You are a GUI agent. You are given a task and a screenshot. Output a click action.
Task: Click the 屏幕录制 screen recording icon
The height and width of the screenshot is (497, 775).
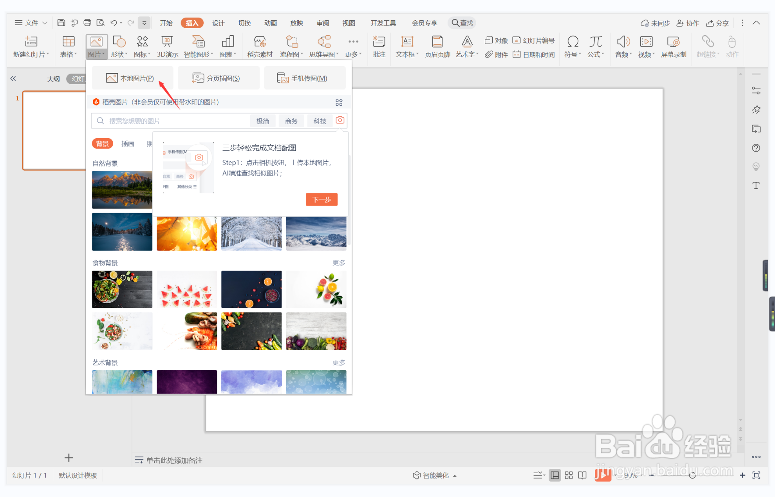pyautogui.click(x=673, y=47)
